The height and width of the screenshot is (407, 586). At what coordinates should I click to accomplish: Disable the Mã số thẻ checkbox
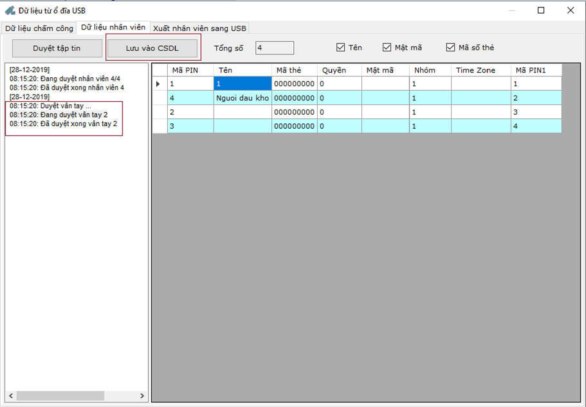point(451,47)
